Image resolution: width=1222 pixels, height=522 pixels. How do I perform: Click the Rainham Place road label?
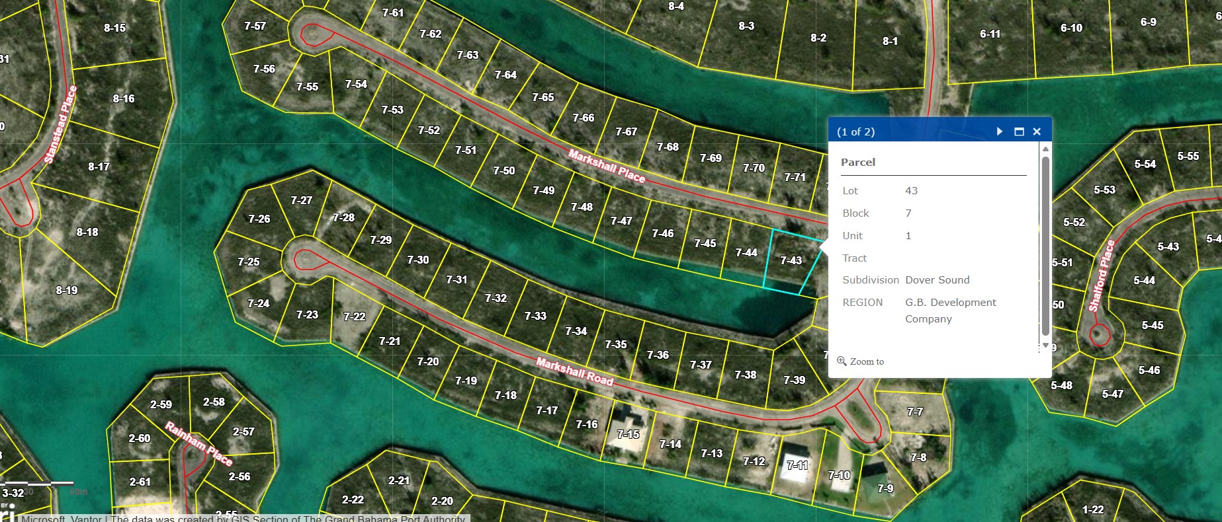pyautogui.click(x=198, y=443)
